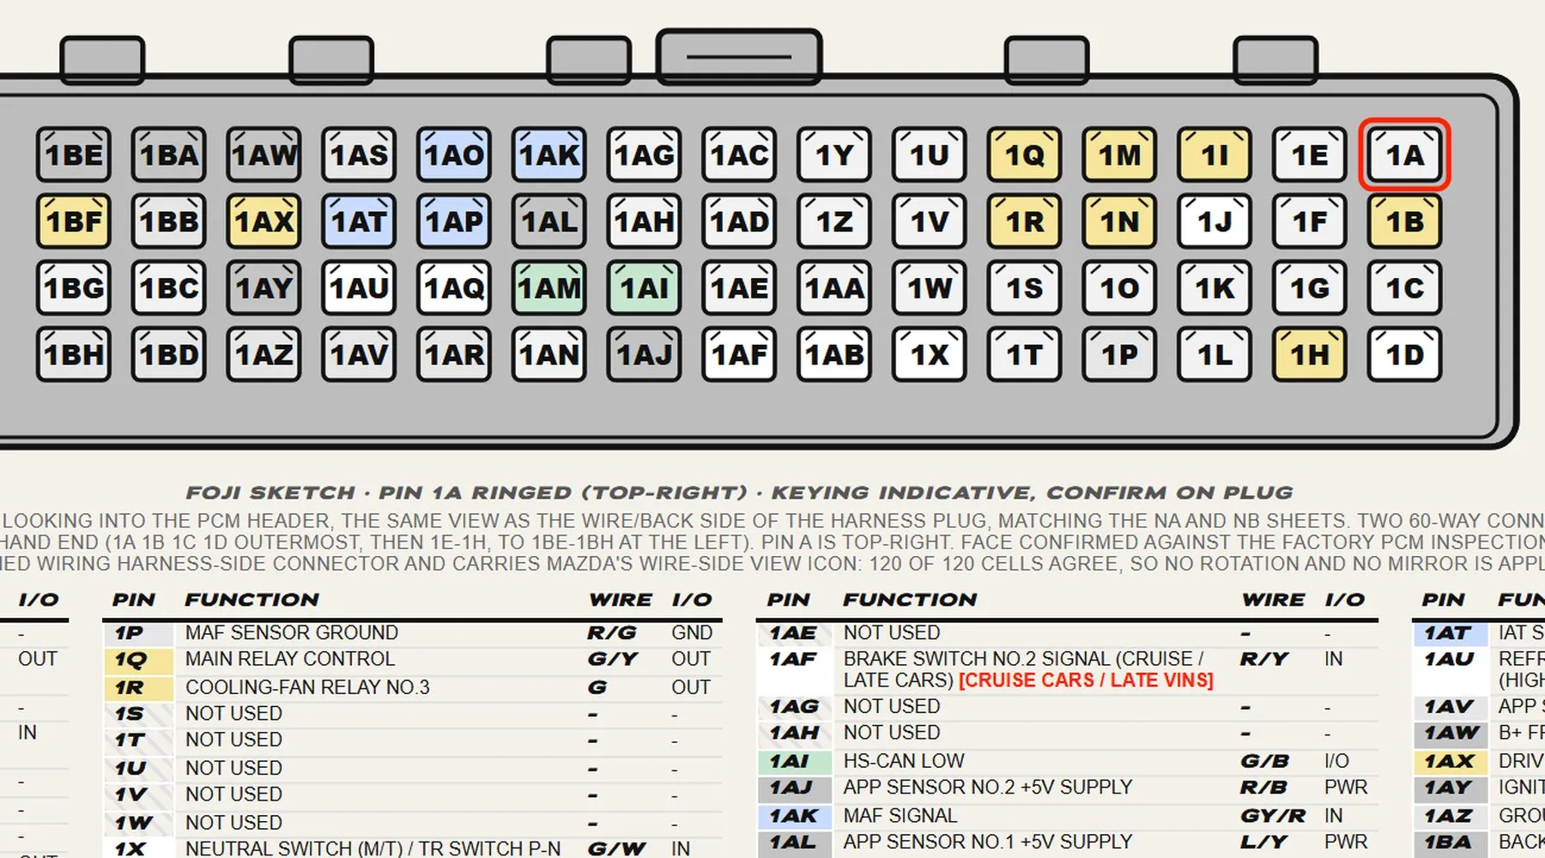Click the green 1AM pin cell
The height and width of the screenshot is (858, 1545).
[x=549, y=287]
